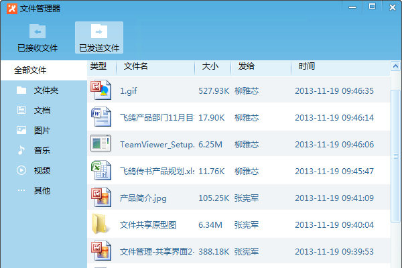Click the Word document icon for 飞鸽产品部门11月

click(101, 117)
